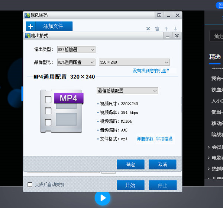Open the 品牌型号 MP4通用配置 dropdown
This screenshot has width=223, height=208.
[76, 62]
